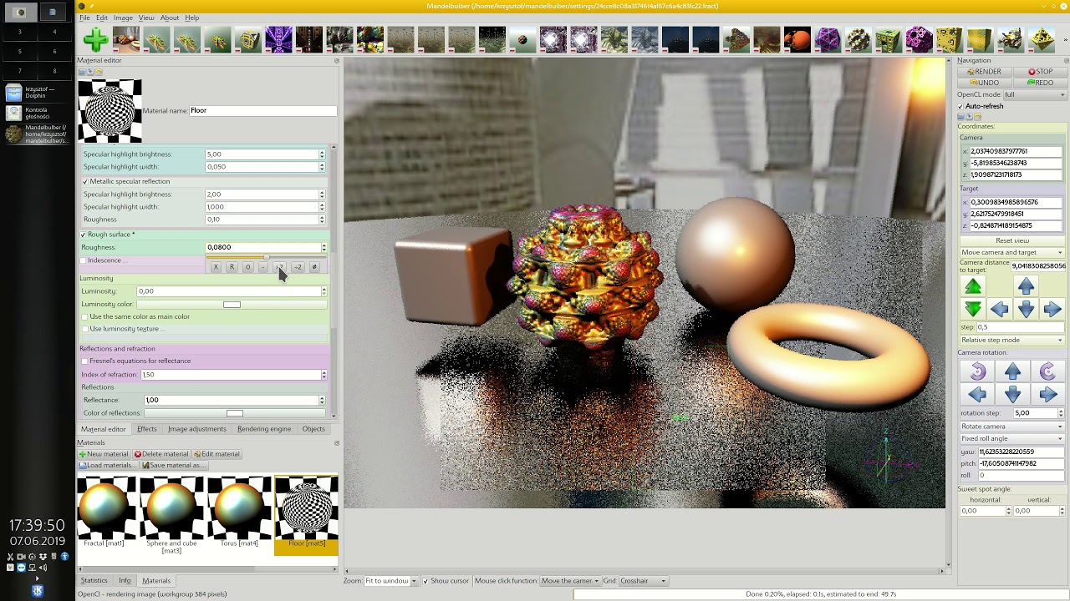This screenshot has width=1070, height=601.
Task: Open Move camera and target dropdown
Action: pyautogui.click(x=1011, y=252)
